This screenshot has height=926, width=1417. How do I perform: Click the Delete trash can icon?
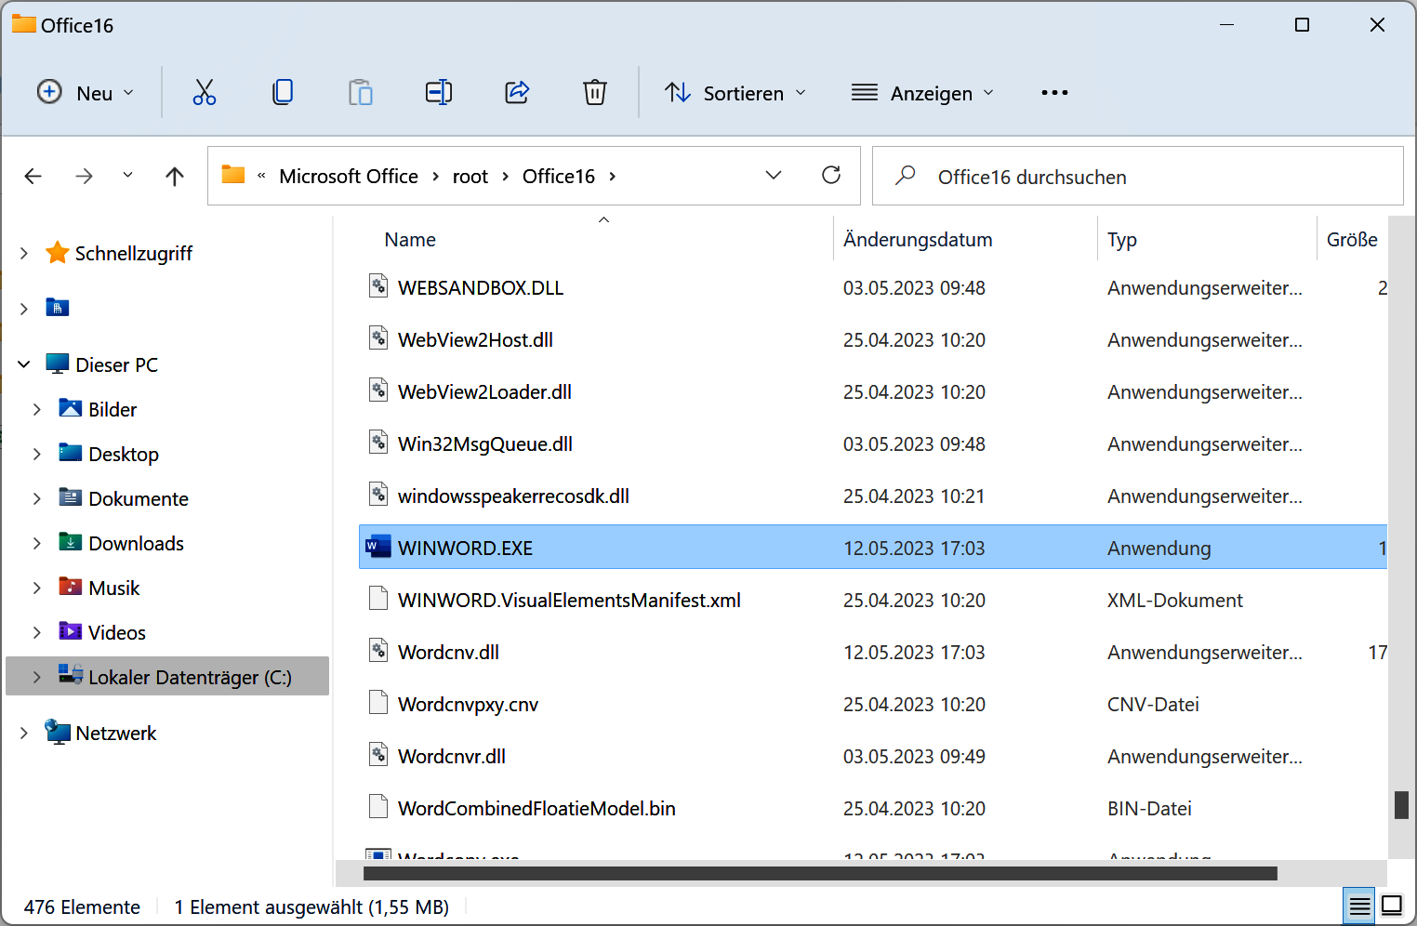[595, 92]
